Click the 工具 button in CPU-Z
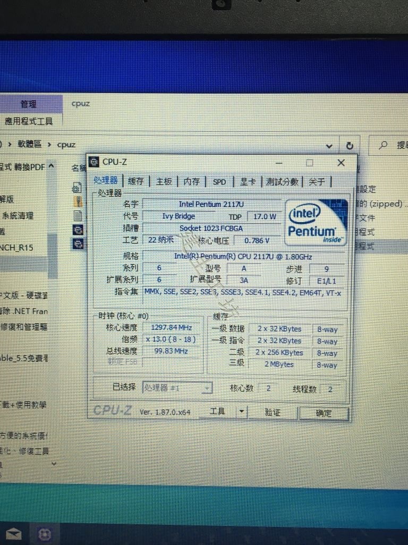408x545 pixels. point(217,411)
